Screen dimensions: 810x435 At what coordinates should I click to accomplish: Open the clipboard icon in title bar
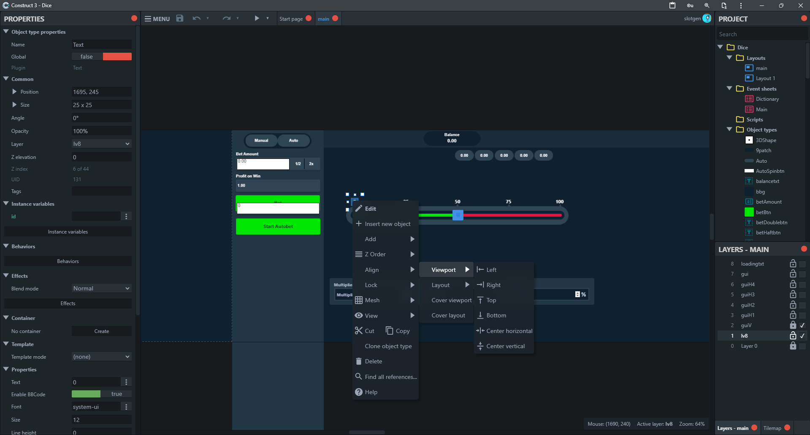(672, 5)
